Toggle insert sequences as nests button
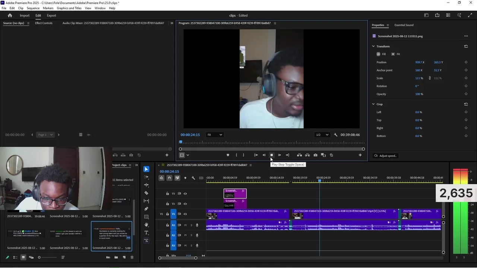Viewport: 477px width, 268px height. [x=161, y=178]
